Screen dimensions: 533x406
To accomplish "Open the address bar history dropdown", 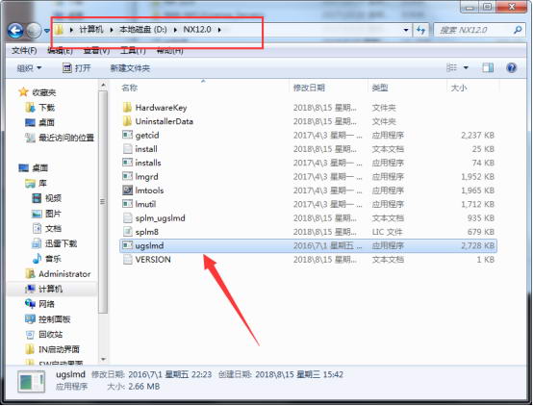I will (406, 30).
